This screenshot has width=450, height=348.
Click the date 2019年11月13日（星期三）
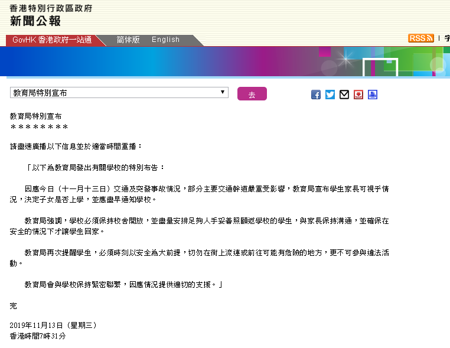[54, 326]
